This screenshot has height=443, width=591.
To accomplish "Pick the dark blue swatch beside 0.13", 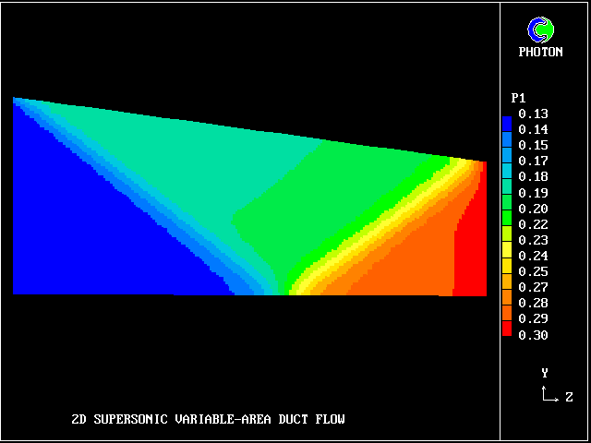I will (x=506, y=121).
